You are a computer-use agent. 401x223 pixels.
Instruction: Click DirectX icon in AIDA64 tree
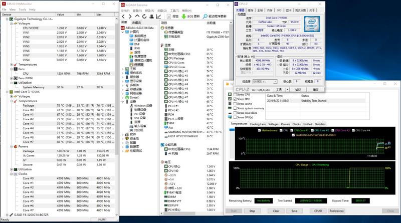tap(127, 97)
